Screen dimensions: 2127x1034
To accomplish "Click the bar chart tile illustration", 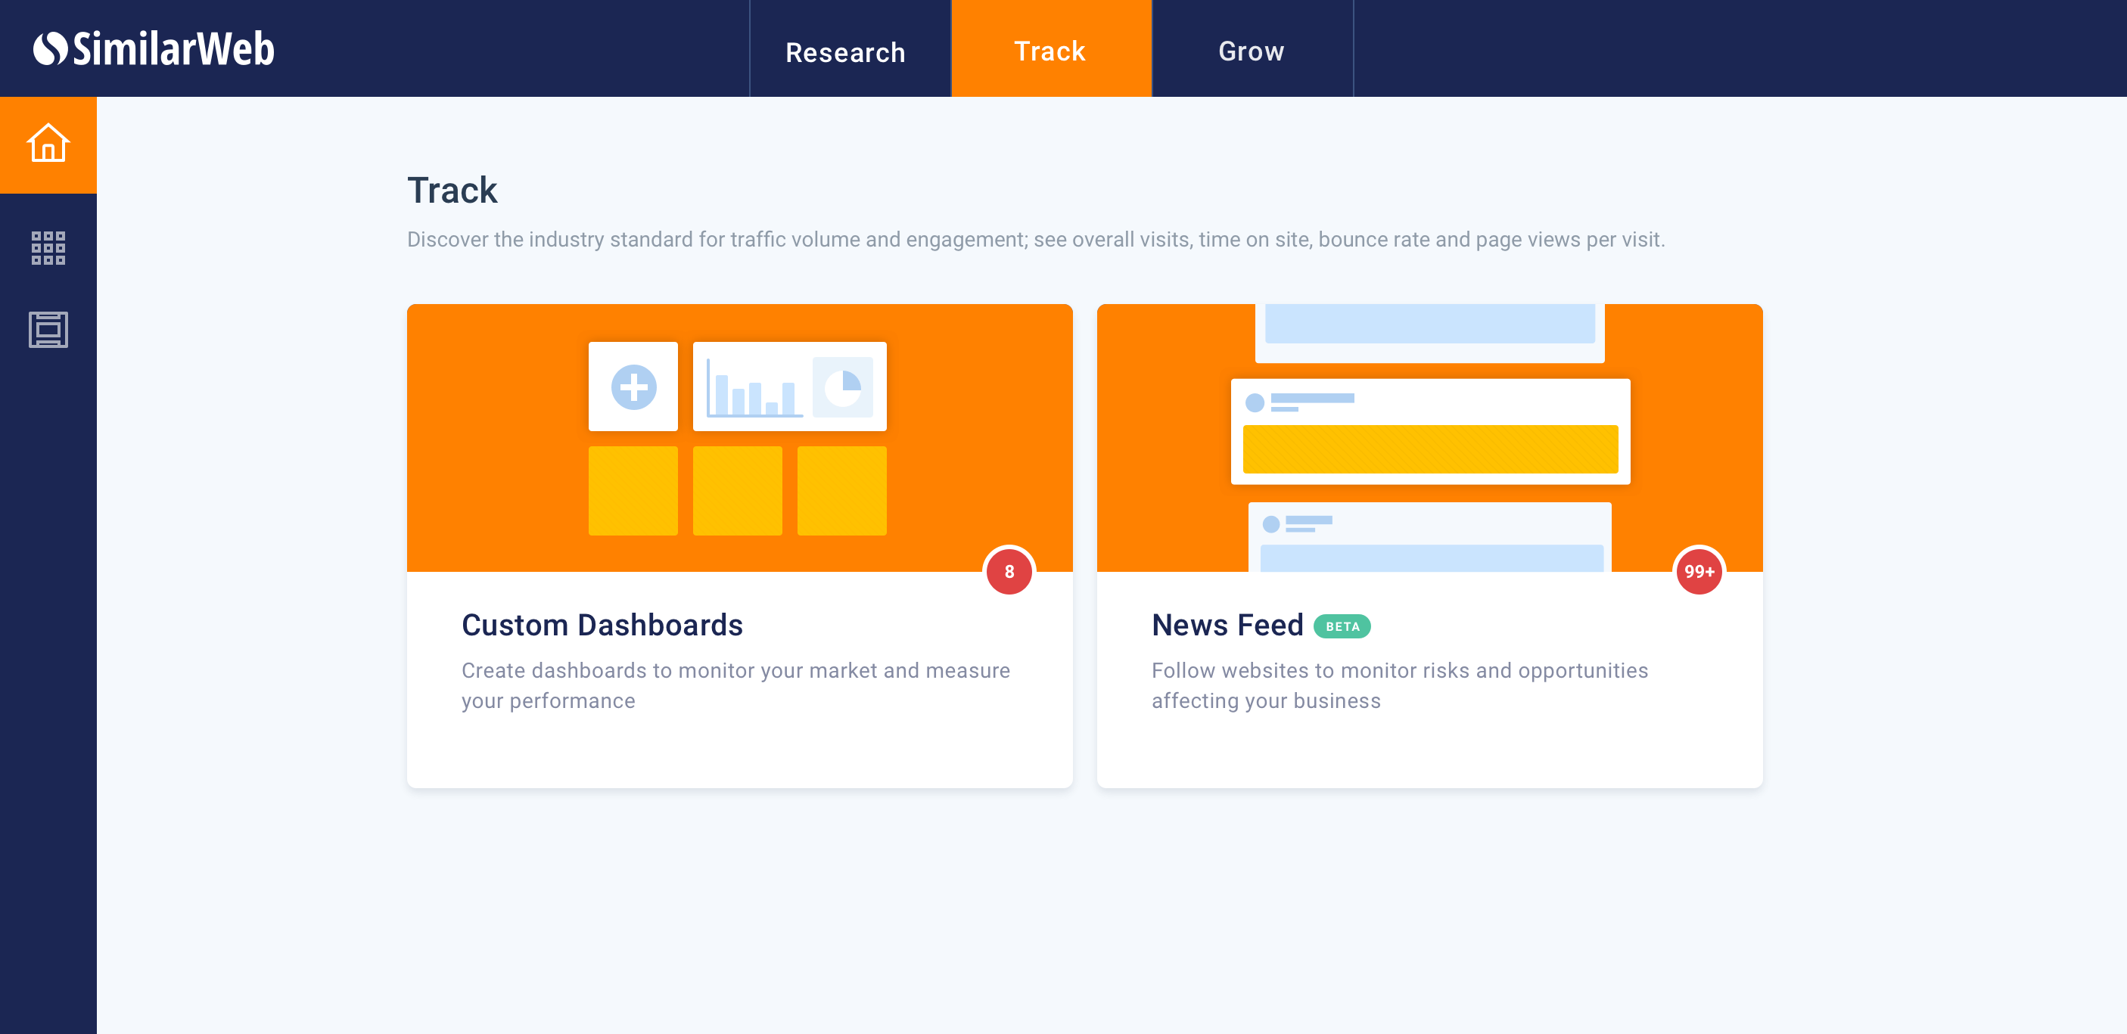I will 789,387.
